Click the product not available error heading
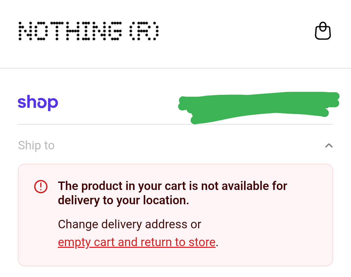 172,186
